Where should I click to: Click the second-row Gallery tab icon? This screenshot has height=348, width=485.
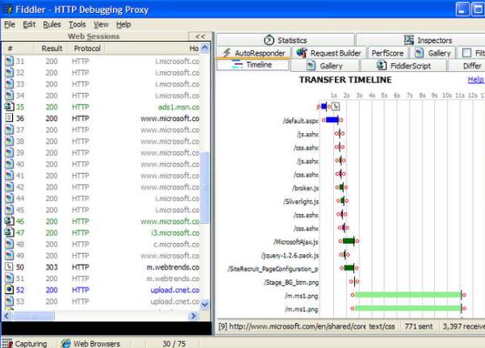point(311,65)
